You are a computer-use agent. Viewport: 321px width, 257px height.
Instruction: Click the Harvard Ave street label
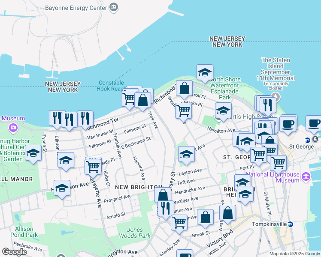click(139, 168)
